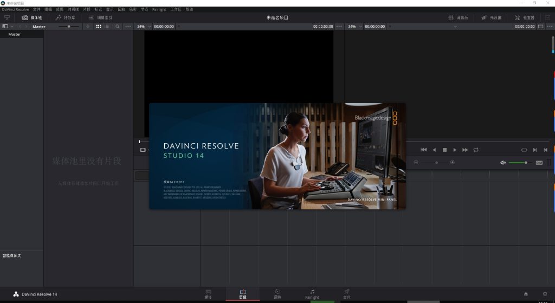Screen dimensions: 555x303
Task: Click the DaVinci Resolve Studio 14 splash screen
Action: click(277, 156)
